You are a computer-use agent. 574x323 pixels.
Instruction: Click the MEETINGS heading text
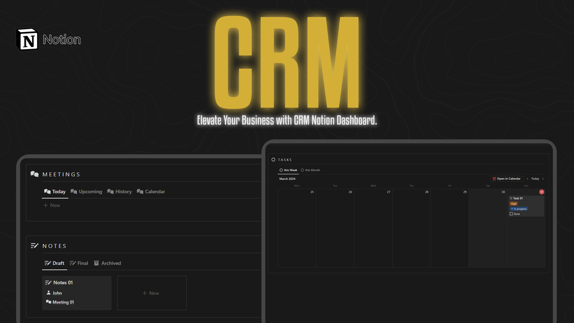click(x=61, y=174)
